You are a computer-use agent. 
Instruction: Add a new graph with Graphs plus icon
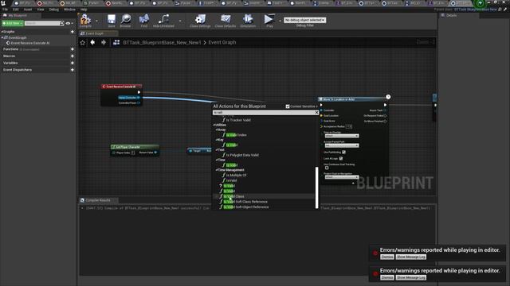click(73, 32)
